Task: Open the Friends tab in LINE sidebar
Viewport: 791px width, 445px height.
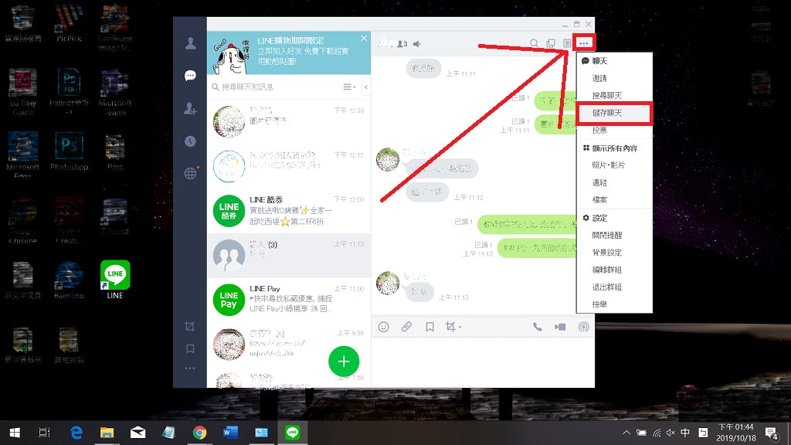Action: [190, 43]
